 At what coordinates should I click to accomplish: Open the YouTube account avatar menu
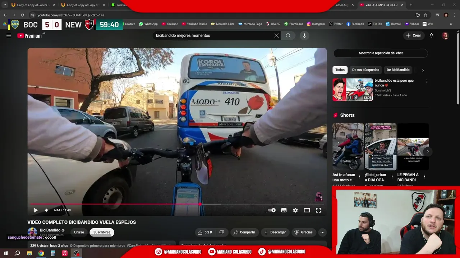445,35
